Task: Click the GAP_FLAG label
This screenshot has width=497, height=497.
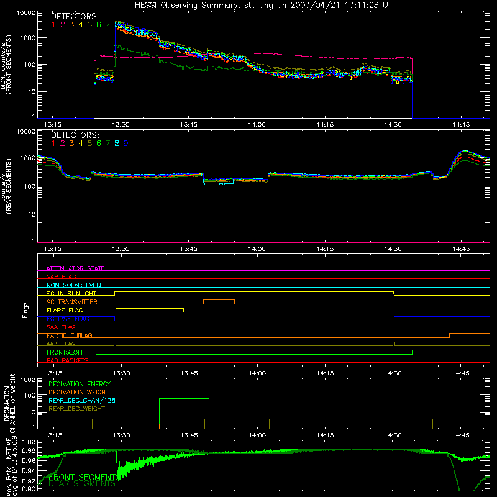Action: (61, 276)
